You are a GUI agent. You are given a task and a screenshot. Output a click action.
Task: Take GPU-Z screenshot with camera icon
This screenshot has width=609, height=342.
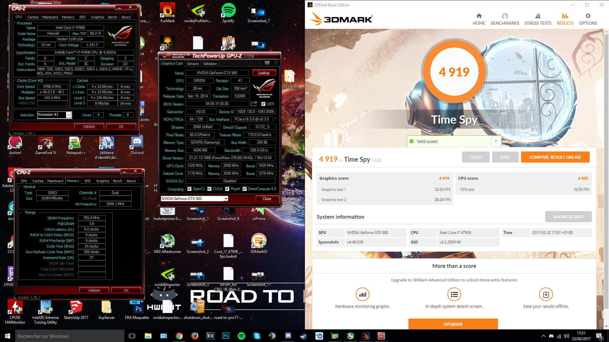pos(267,63)
